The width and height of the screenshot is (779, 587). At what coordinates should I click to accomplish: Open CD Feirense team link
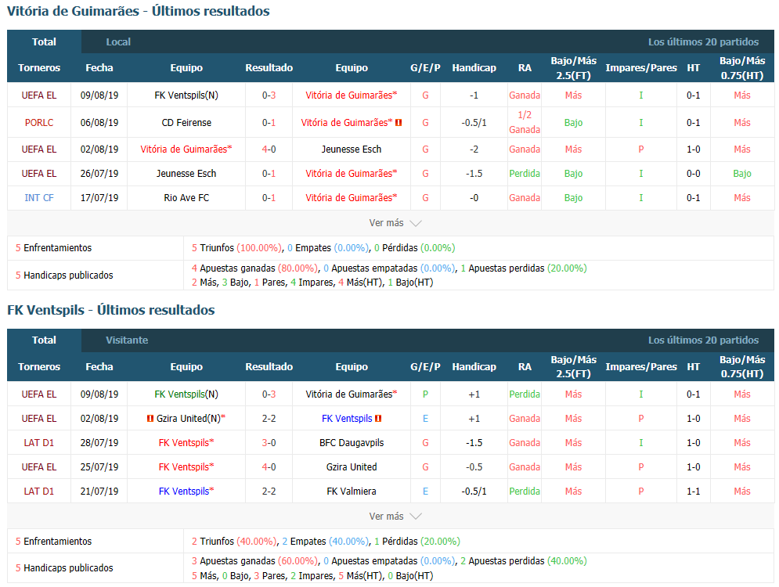coord(186,122)
